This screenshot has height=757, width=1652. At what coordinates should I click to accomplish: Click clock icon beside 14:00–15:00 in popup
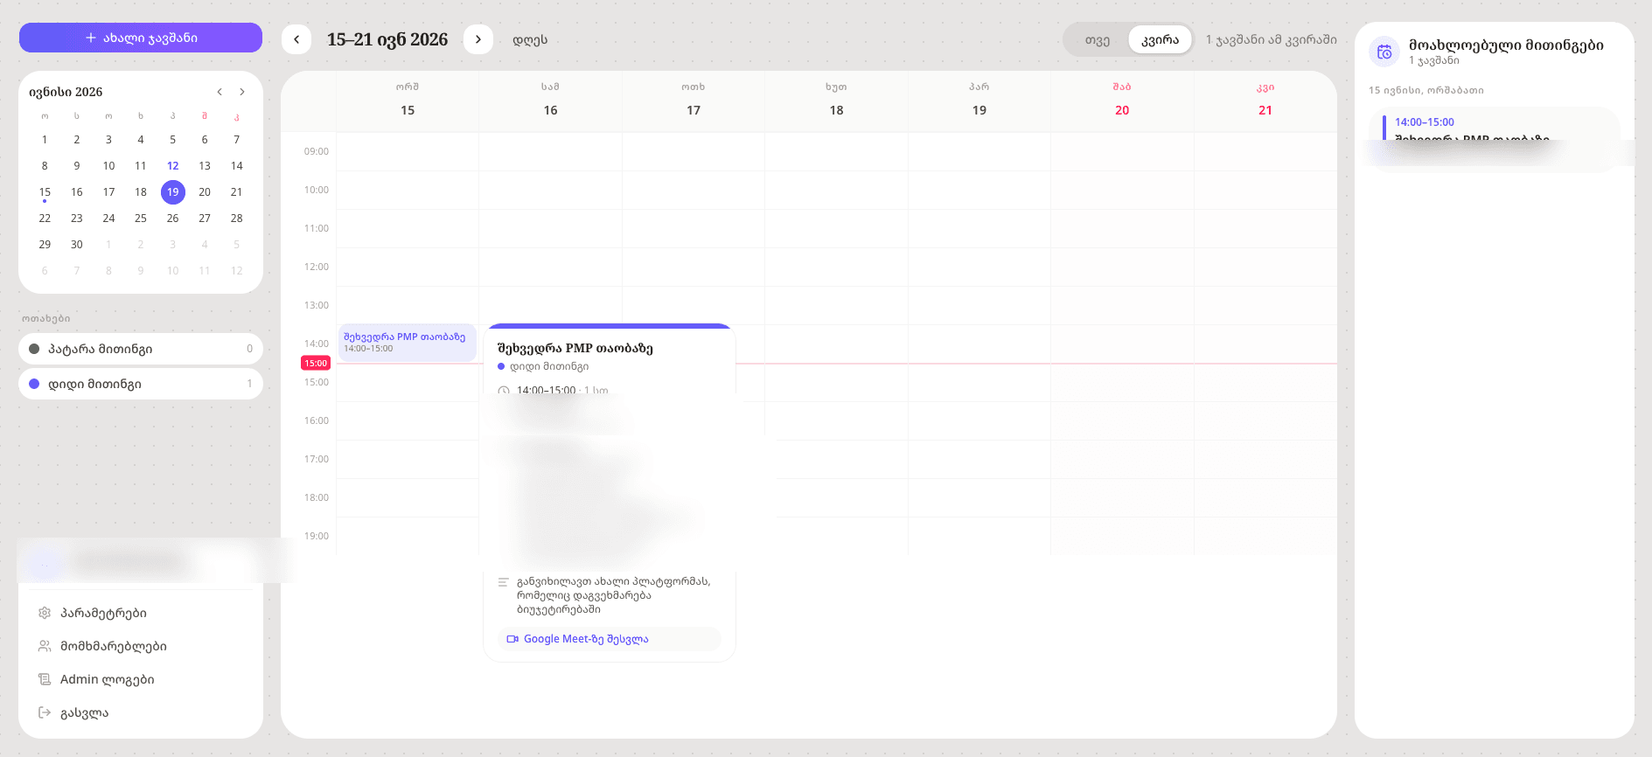(x=504, y=391)
